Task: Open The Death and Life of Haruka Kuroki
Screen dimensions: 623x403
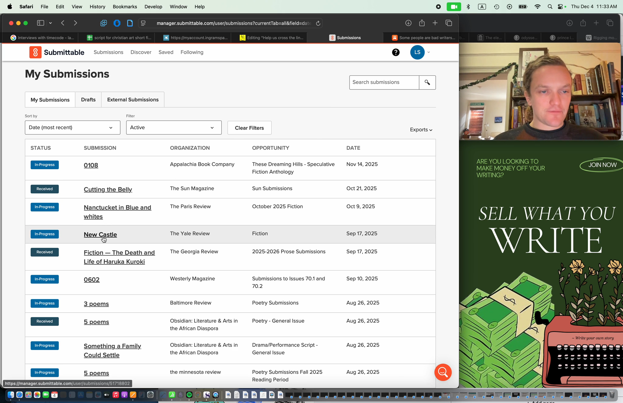Action: [119, 257]
